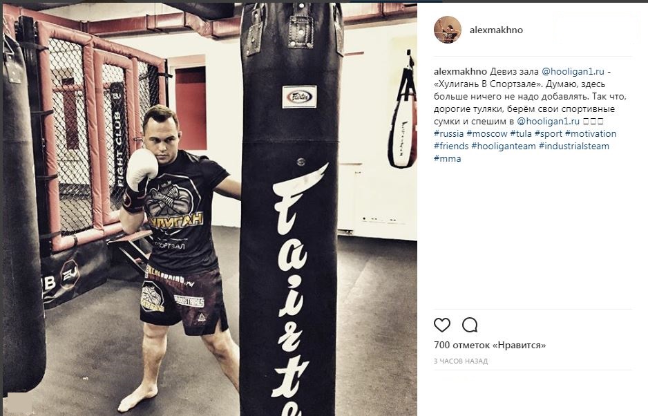This screenshot has height=416, width=648.
Task: Click the Fairtex punching bag in photo
Action: pos(292,209)
